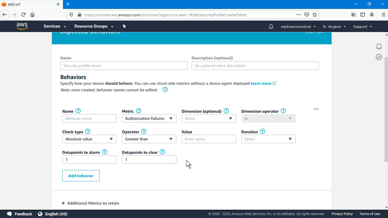Click the help icon next to Operator
This screenshot has height=218, width=388.
point(144,131)
